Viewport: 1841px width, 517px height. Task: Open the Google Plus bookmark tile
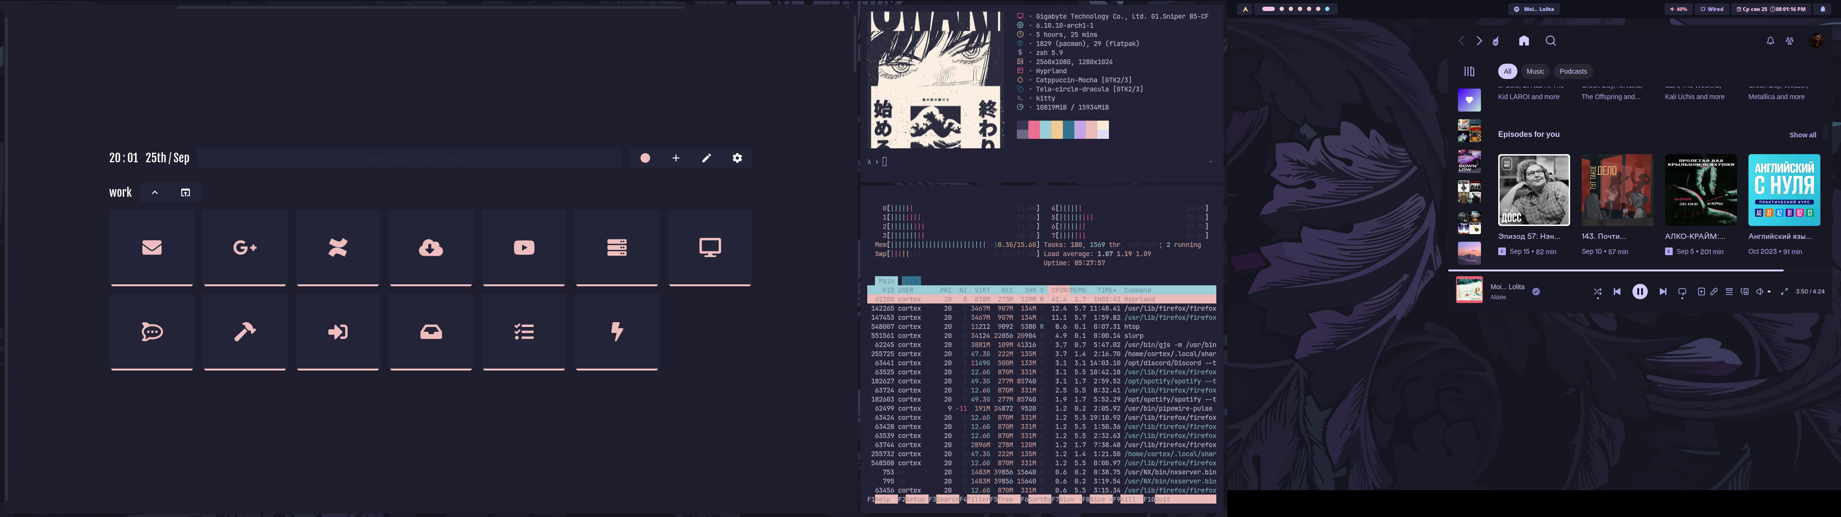[245, 248]
